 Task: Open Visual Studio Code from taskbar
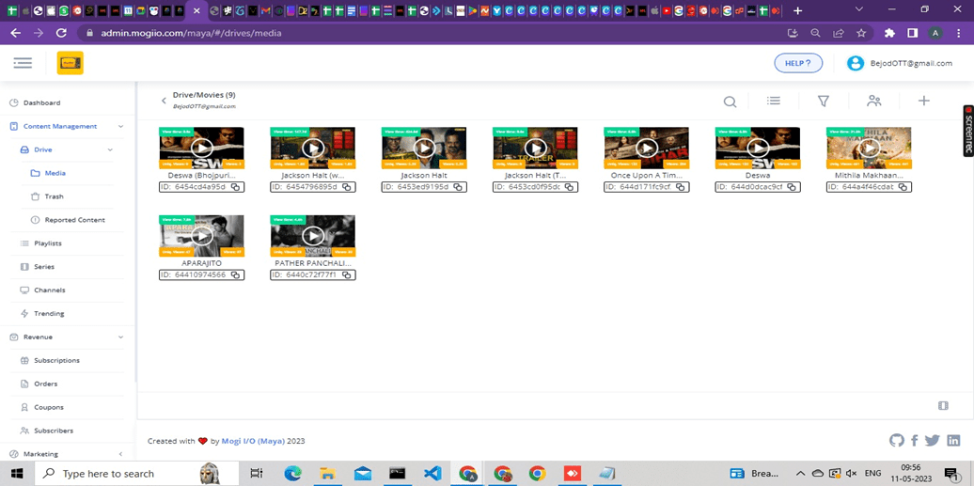click(433, 474)
